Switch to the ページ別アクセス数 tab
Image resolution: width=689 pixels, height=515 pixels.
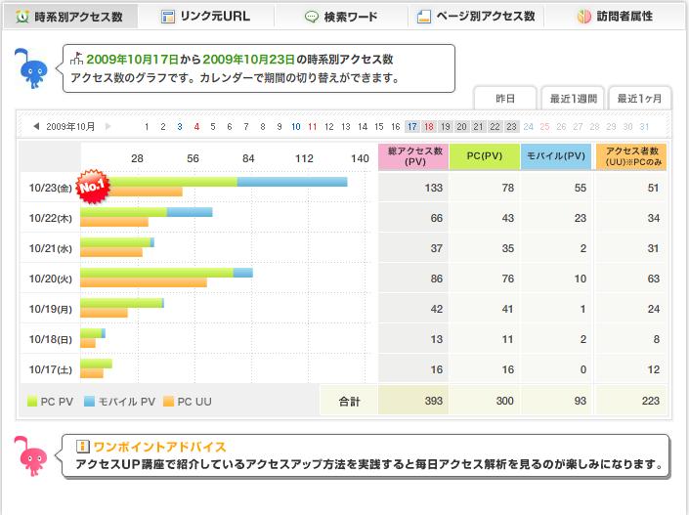476,17
